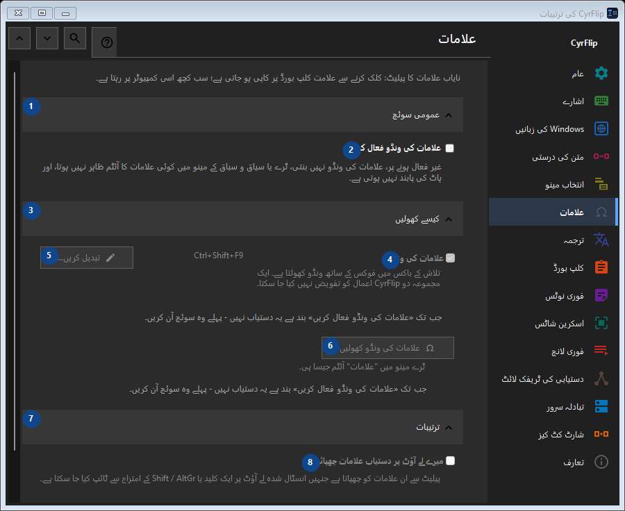Click the nodes icon for دستیابی کی ٹریفک لائٹ
The height and width of the screenshot is (511, 625).
601,378
